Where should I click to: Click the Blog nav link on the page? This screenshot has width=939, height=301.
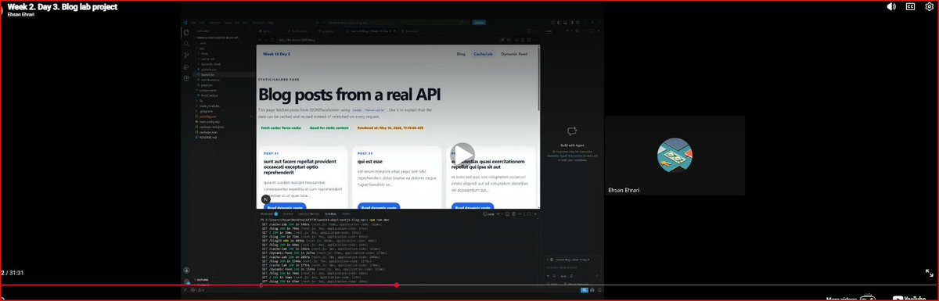pos(460,54)
